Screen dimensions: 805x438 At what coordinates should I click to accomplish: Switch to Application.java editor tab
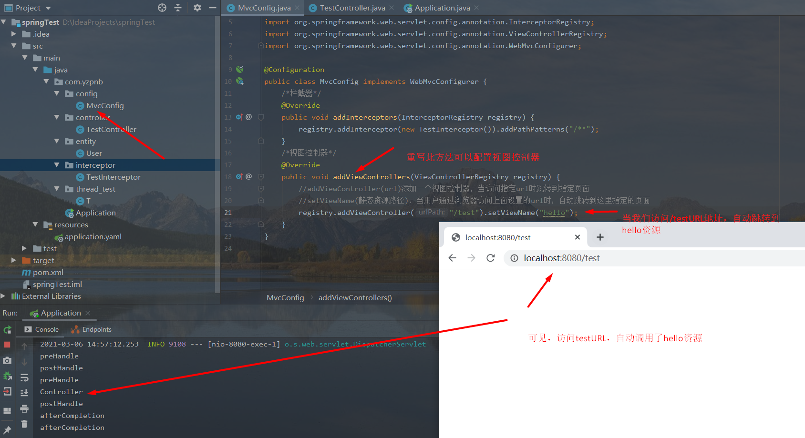point(442,8)
